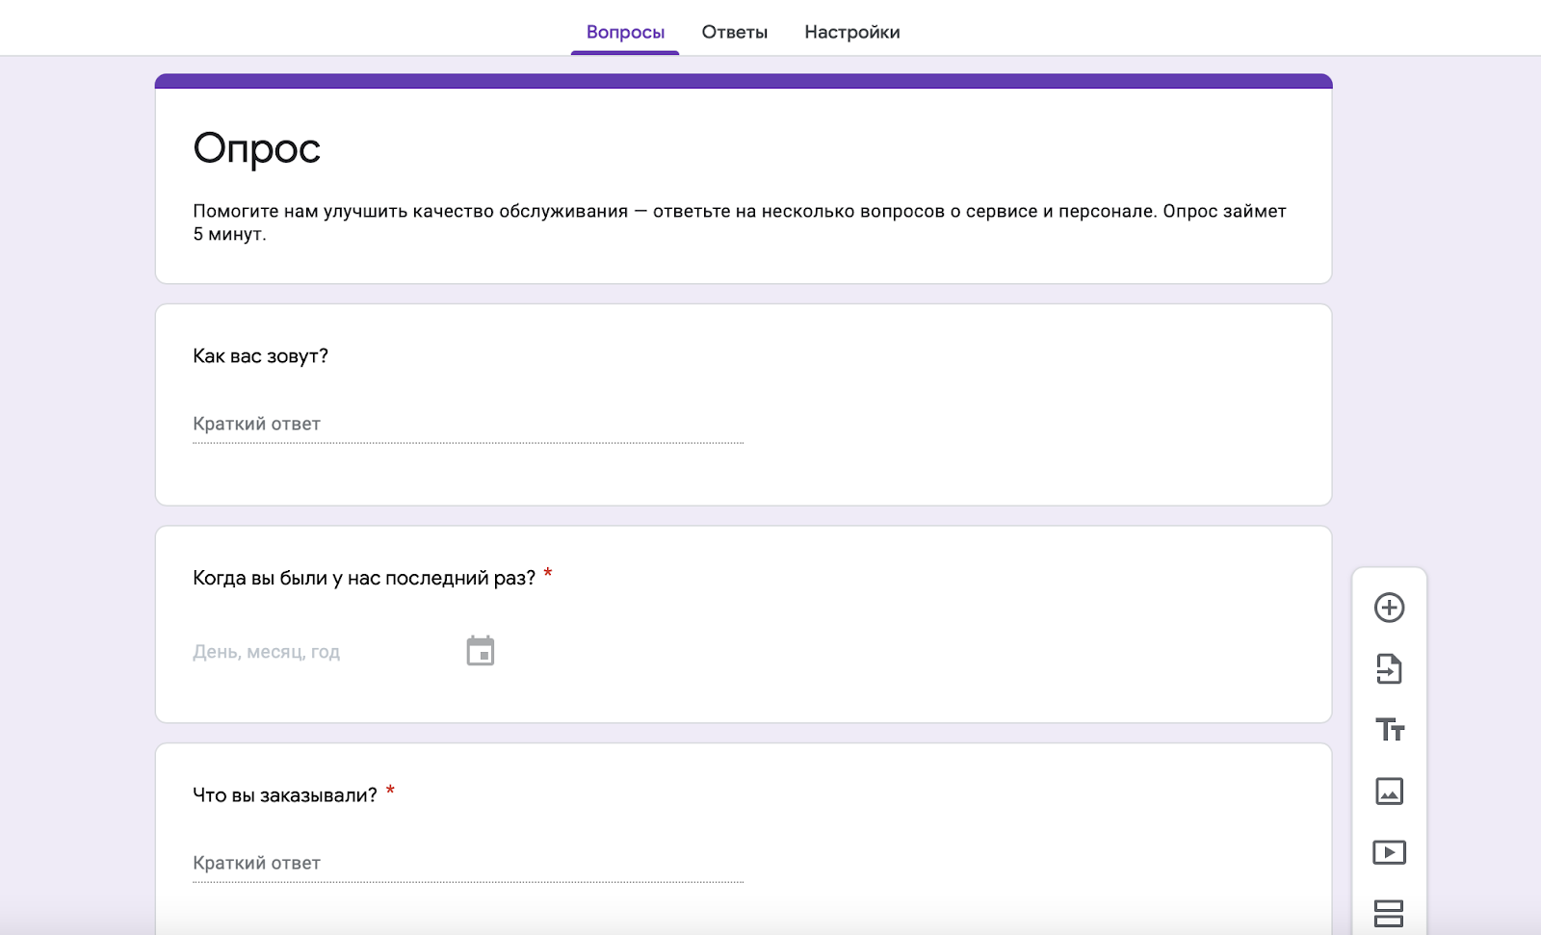Image resolution: width=1541 pixels, height=935 pixels.
Task: Add a new question from the sidebar
Action: 1389,608
